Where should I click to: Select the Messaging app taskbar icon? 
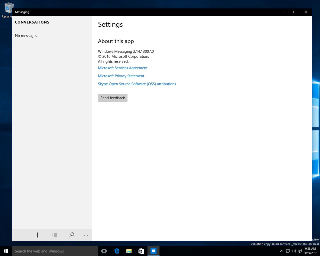[153, 251]
